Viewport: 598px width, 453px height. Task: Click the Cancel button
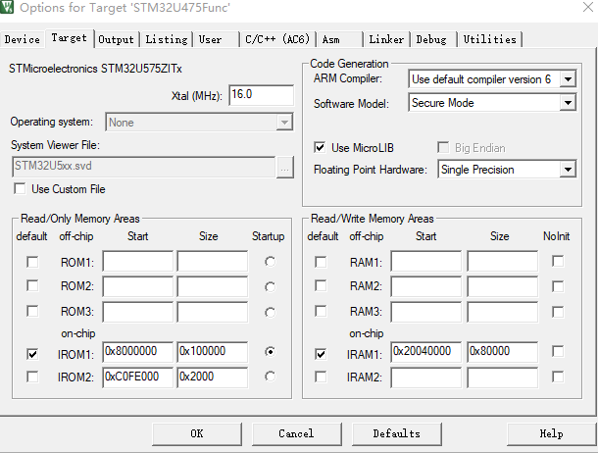point(296,433)
